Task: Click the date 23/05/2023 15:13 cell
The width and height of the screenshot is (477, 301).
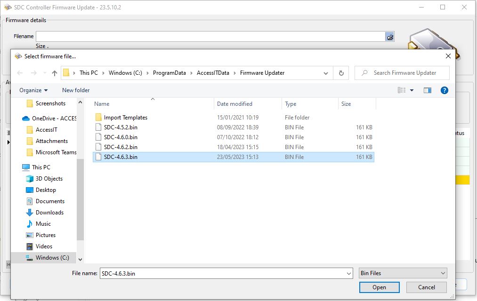Action: pyautogui.click(x=238, y=157)
